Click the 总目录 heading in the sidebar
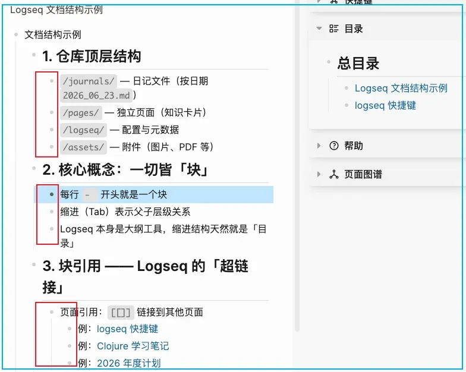The width and height of the screenshot is (466, 372). coord(358,63)
